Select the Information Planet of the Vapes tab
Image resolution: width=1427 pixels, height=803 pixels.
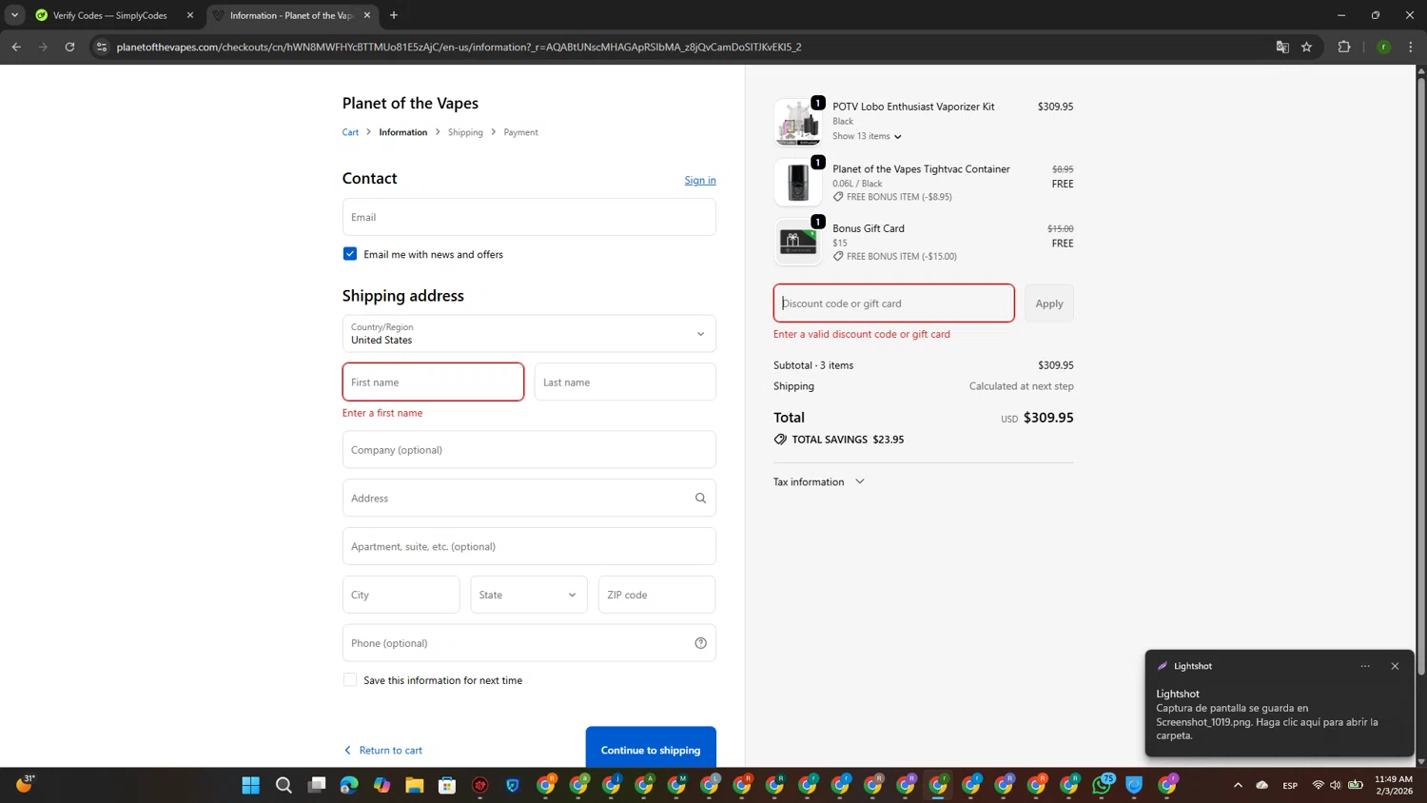click(x=290, y=15)
